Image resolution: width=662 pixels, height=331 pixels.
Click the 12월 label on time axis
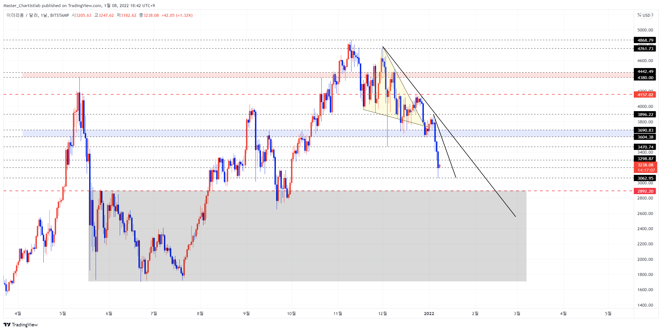(383, 313)
